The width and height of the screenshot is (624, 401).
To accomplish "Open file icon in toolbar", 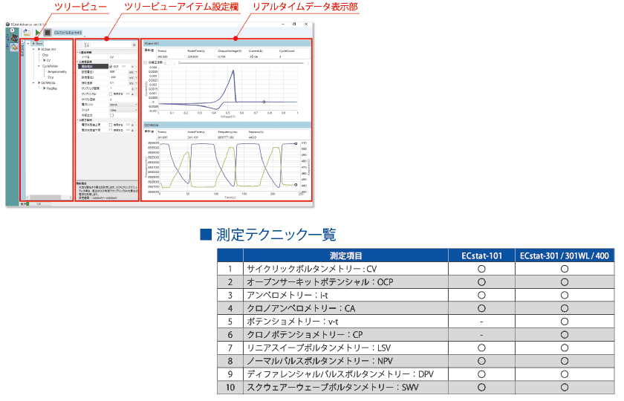I will [27, 33].
